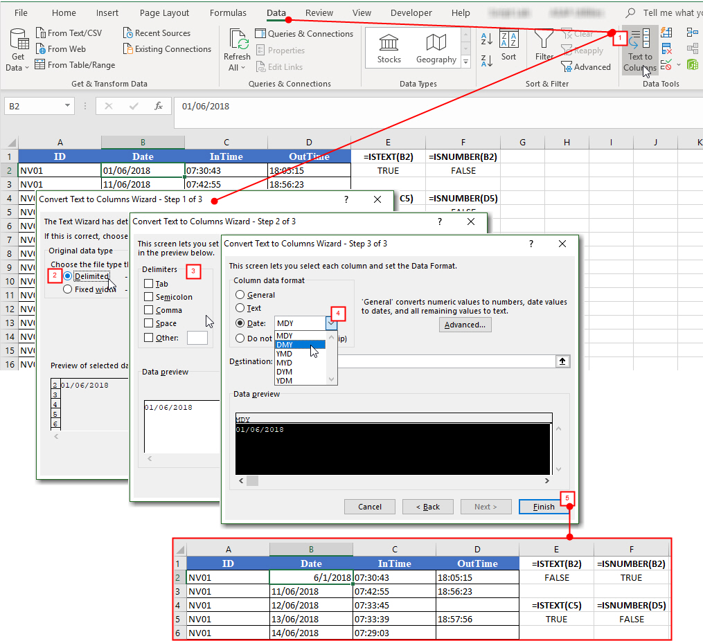Click From Text/CSV import icon
Image resolution: width=703 pixels, height=641 pixels.
click(x=40, y=33)
